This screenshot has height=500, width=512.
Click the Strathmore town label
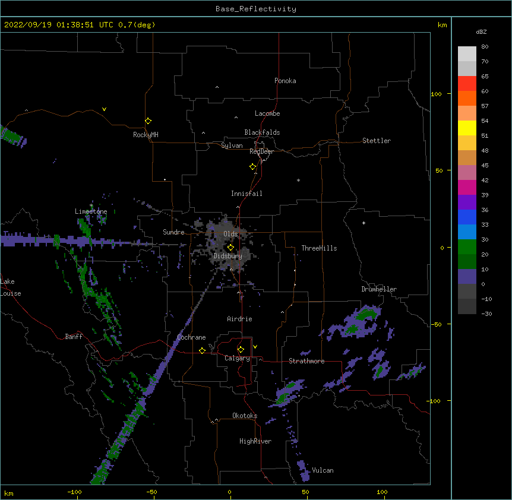pyautogui.click(x=306, y=361)
